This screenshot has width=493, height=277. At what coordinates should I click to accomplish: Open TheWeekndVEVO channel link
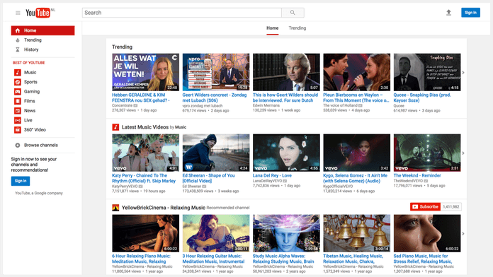point(408,181)
